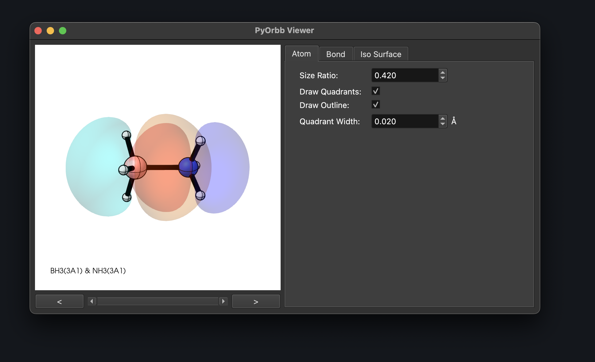
Task: Focus the Quadrant Width value field
Action: tap(405, 121)
